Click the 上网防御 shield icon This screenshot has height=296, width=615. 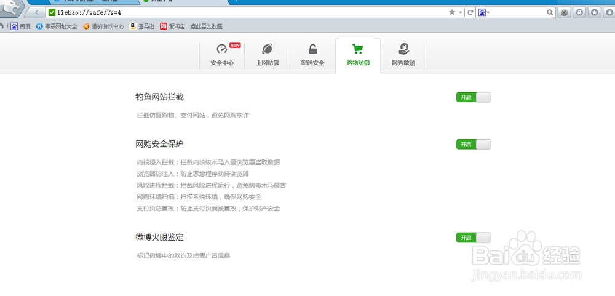[x=268, y=49]
